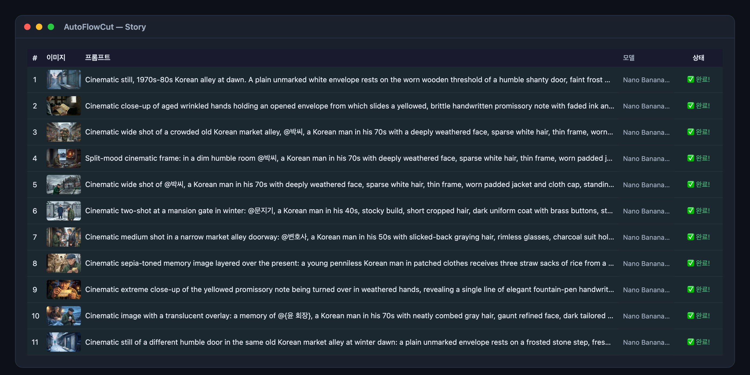Click the 이미지 column header
Image resolution: width=750 pixels, height=375 pixels.
tap(56, 58)
